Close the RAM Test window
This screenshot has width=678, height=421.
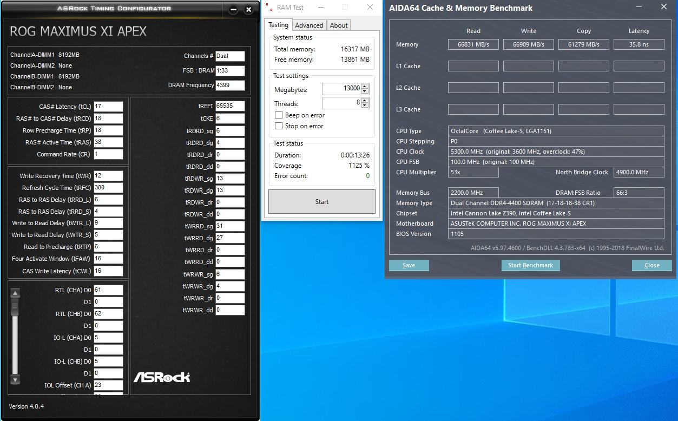(370, 8)
